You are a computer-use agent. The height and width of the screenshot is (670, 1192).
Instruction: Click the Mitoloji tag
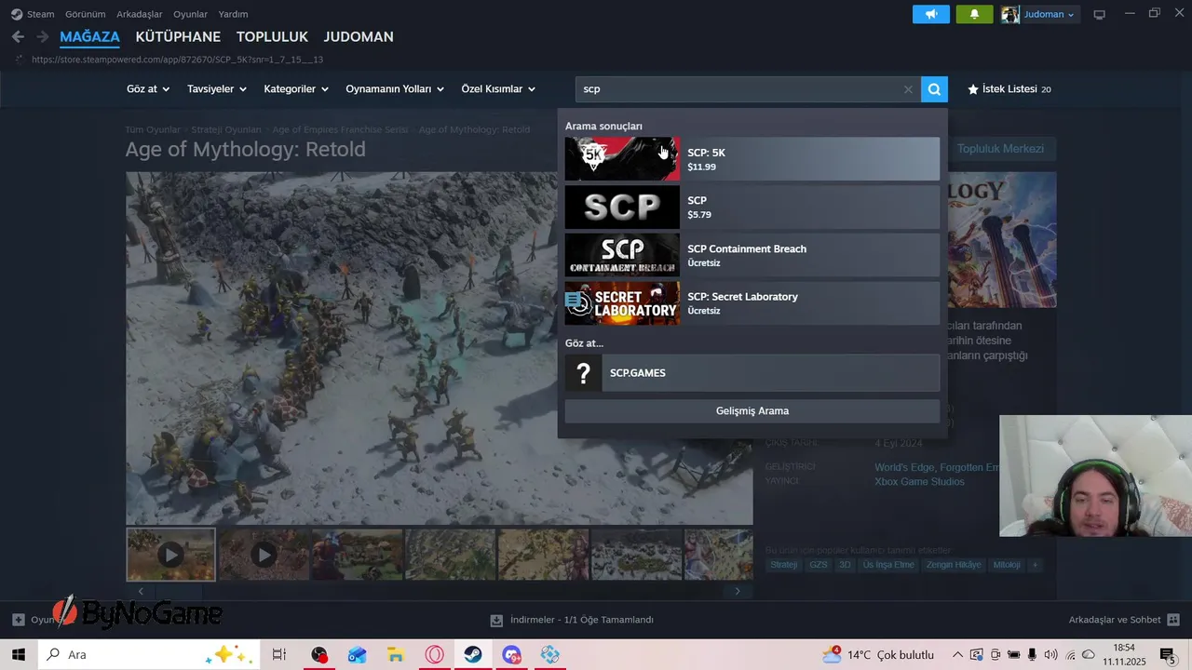click(x=1007, y=565)
